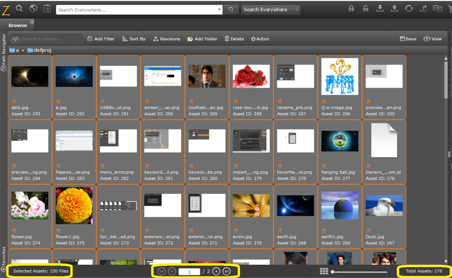Click the duplicate windows icon in the top bar

point(438,9)
